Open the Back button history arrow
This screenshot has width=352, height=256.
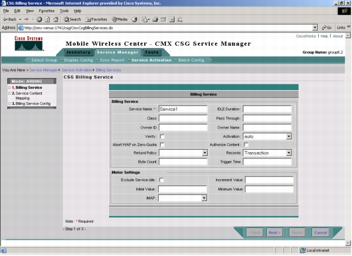click(x=20, y=19)
